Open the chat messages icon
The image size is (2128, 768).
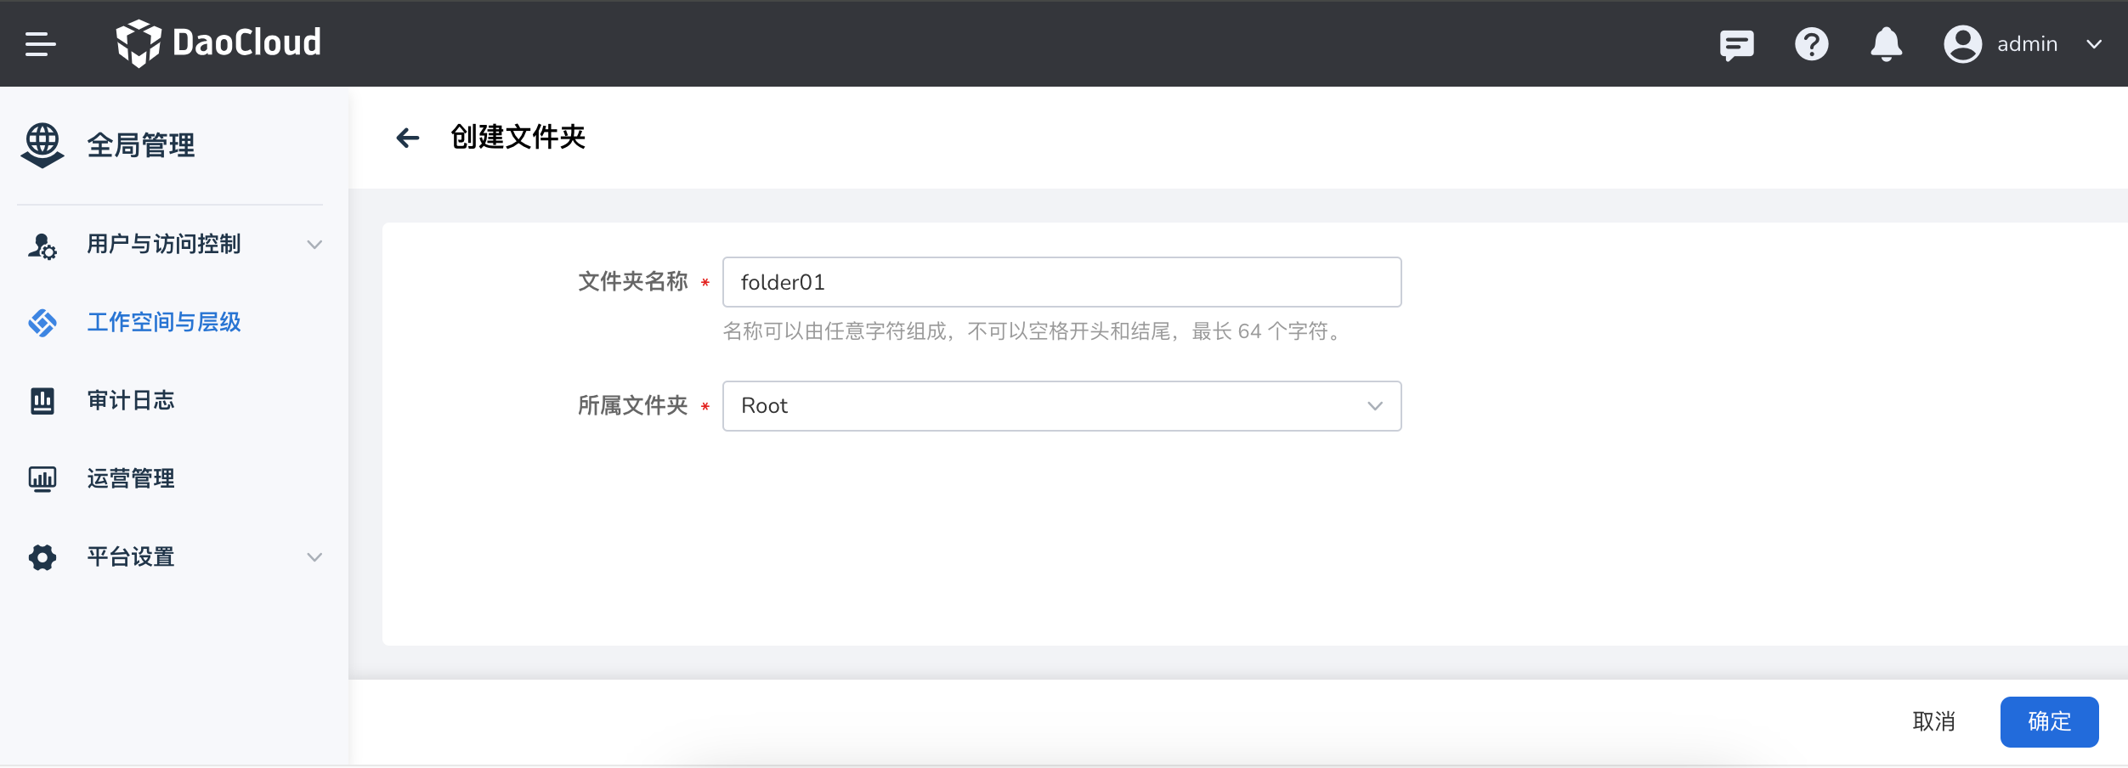(1736, 43)
